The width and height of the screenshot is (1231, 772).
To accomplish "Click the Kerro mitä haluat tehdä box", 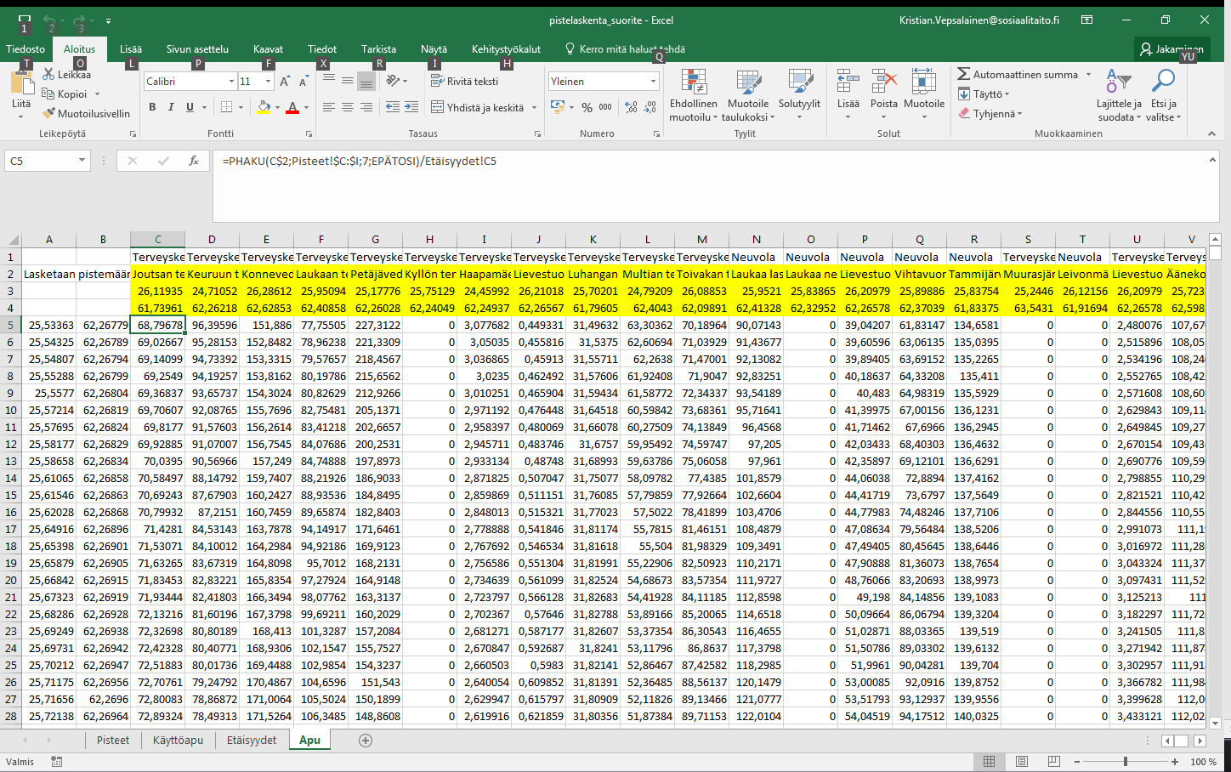I will 625,49.
